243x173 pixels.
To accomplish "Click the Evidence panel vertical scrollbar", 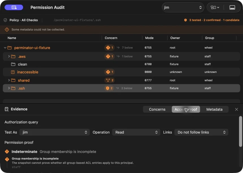I will [x=240, y=131].
